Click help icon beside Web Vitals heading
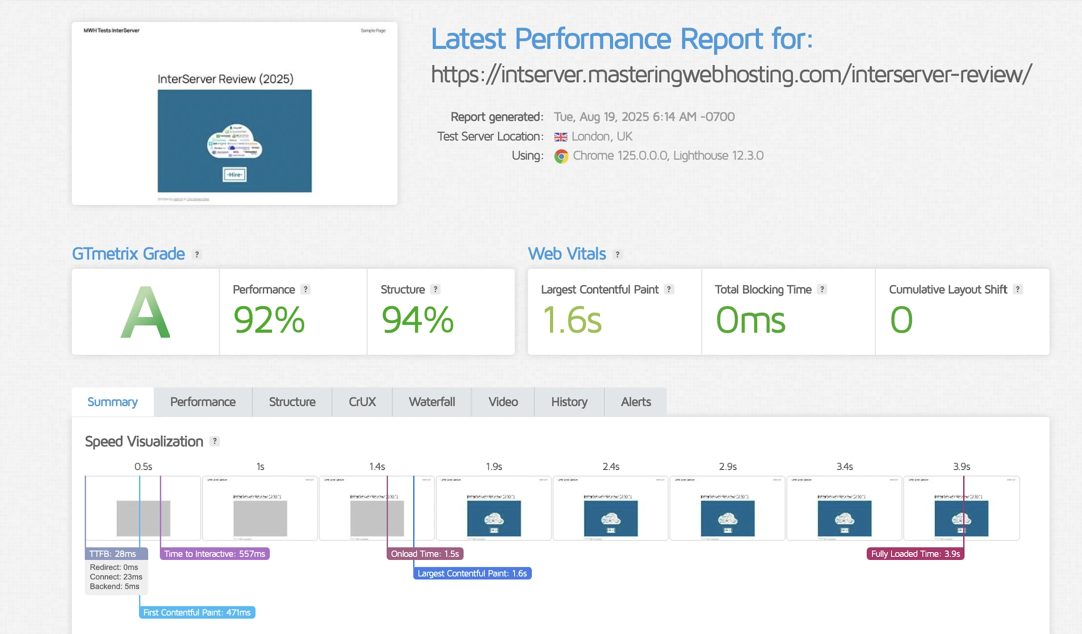 pos(617,254)
